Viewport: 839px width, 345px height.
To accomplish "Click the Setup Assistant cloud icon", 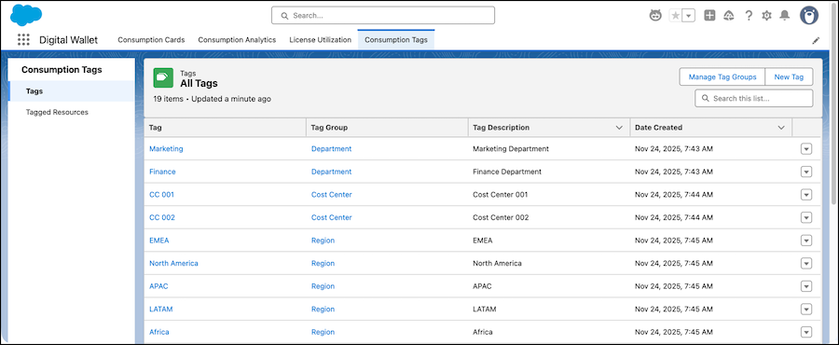I will (x=729, y=16).
